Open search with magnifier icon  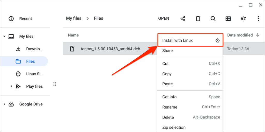(x=213, y=19)
